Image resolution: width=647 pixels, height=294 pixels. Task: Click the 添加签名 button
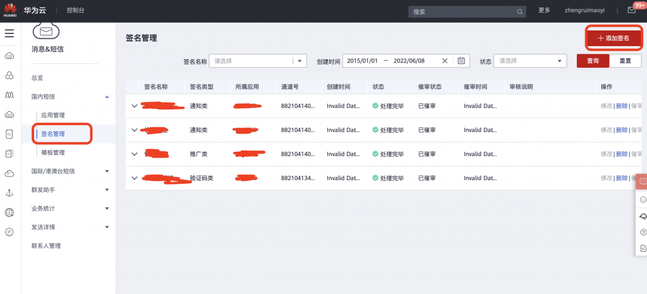(x=614, y=38)
